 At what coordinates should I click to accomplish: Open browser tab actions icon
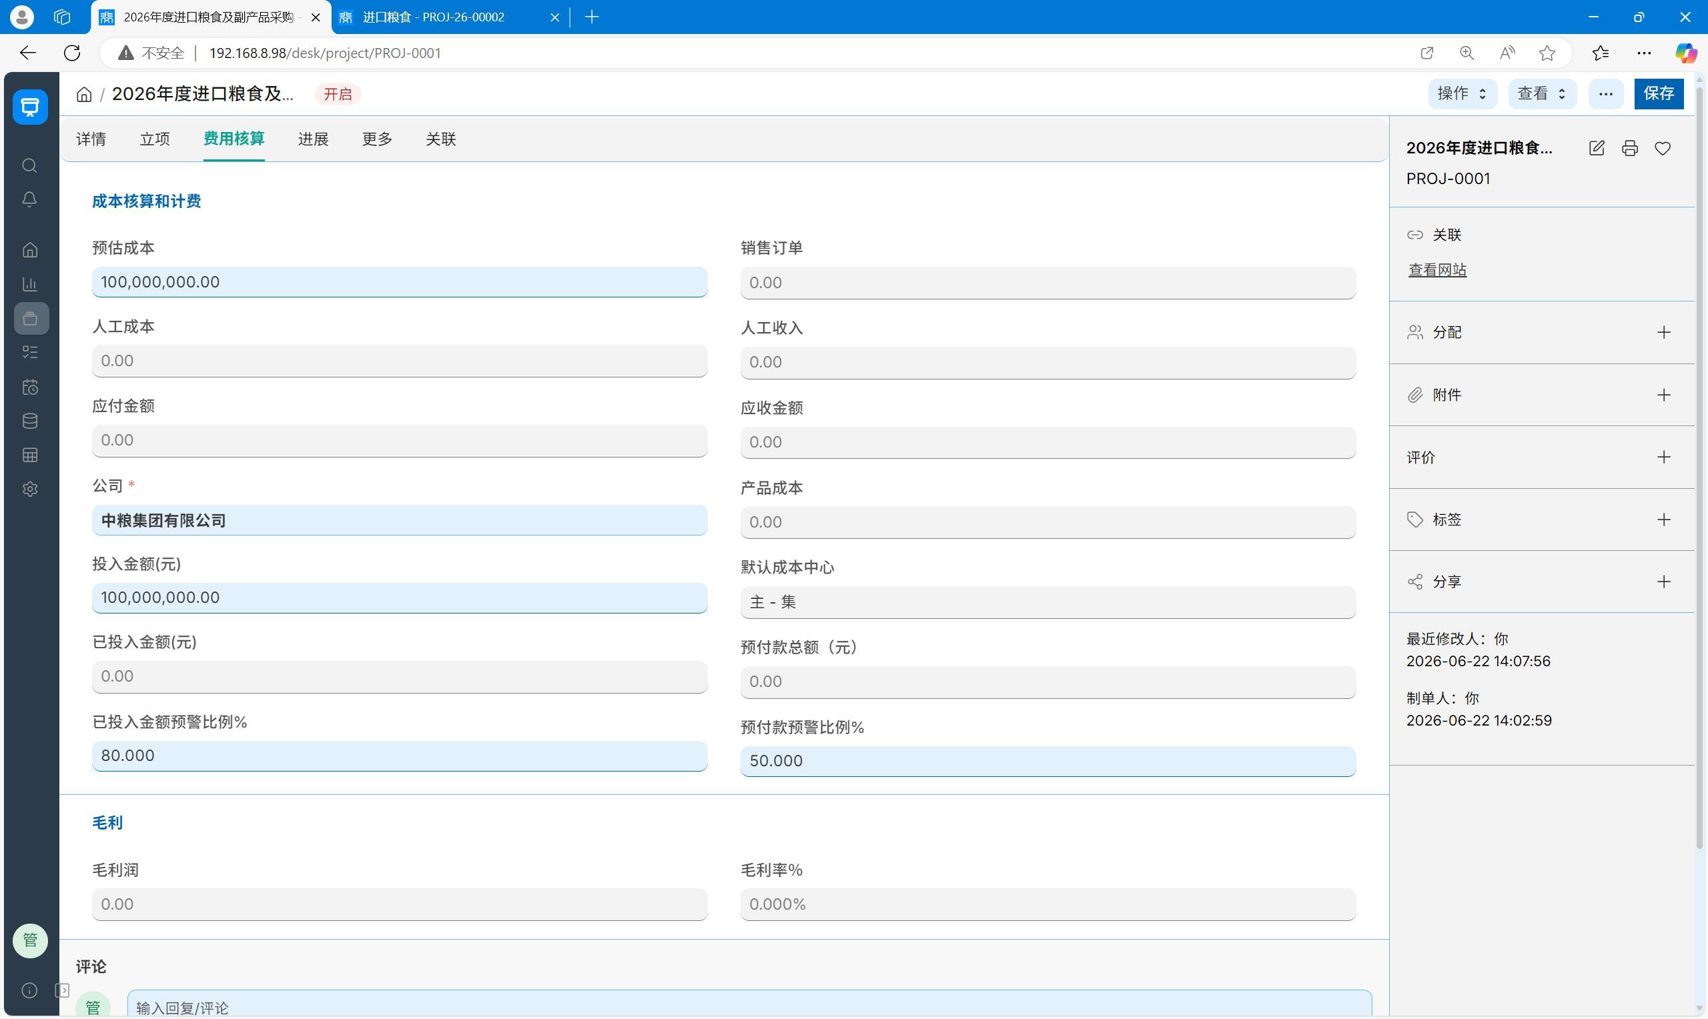click(62, 17)
